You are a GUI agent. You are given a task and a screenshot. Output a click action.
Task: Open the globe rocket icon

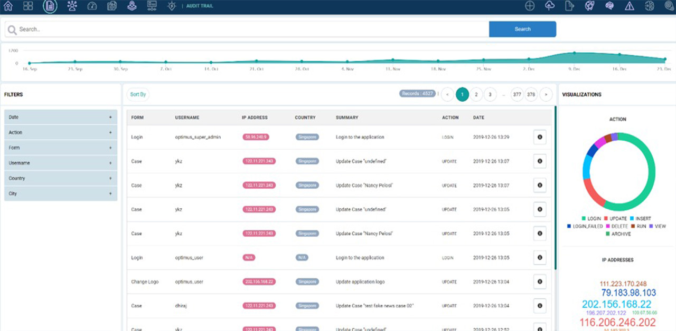coord(589,6)
